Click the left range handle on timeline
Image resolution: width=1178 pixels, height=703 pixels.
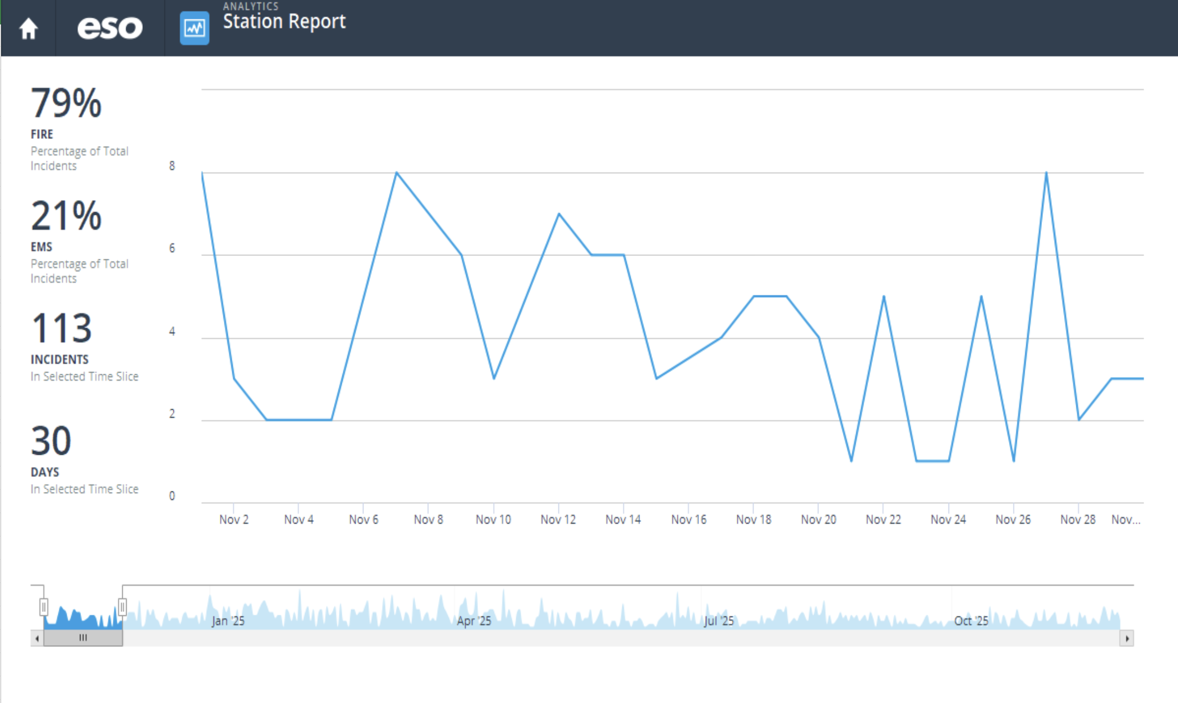pos(44,606)
